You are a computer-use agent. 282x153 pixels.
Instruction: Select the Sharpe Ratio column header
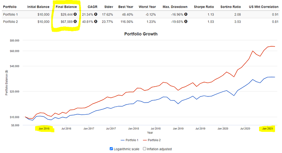(204, 7)
